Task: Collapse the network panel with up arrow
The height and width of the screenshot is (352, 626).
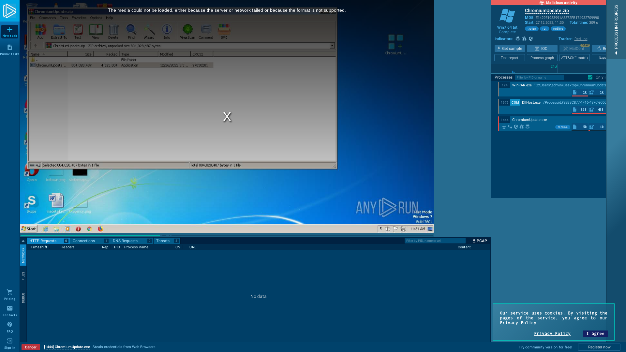Action: pyautogui.click(x=23, y=241)
